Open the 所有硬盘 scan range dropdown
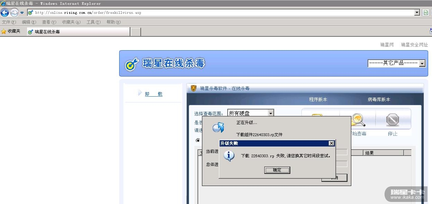 (251, 113)
